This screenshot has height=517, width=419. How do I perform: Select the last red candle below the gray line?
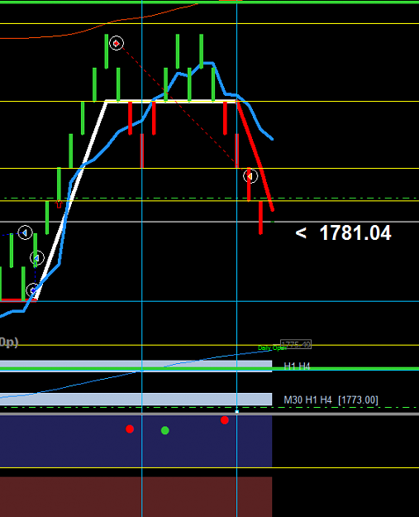pos(260,218)
